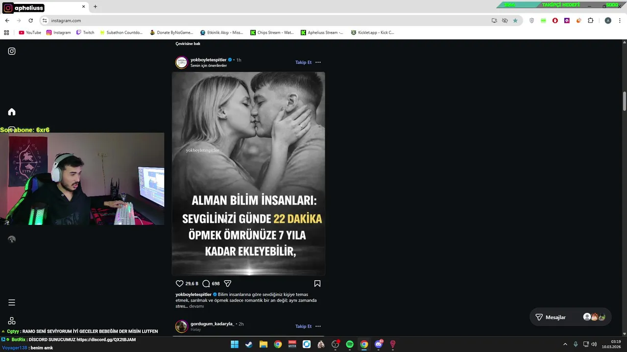Open the Donate ByNoGame bookmark
Viewport: 627px width, 352px height.
(x=171, y=33)
